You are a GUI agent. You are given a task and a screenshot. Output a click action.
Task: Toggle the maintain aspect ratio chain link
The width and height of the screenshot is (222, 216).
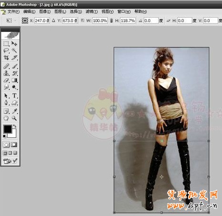click(111, 21)
